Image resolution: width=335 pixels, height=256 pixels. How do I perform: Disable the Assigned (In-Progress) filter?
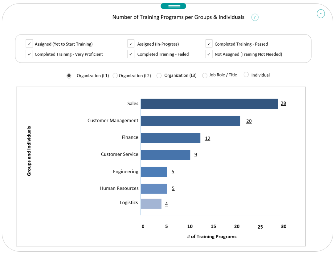[x=131, y=44]
